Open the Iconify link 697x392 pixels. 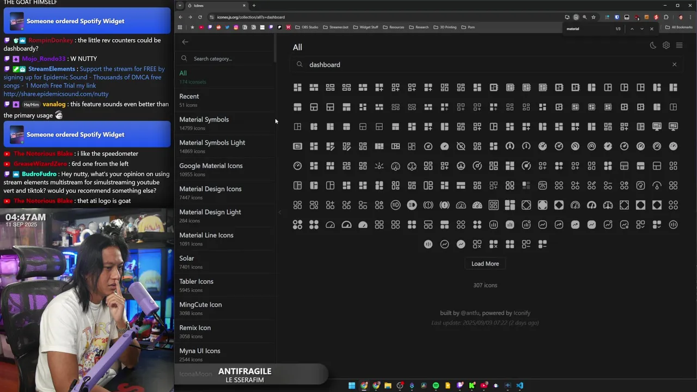[x=522, y=313]
